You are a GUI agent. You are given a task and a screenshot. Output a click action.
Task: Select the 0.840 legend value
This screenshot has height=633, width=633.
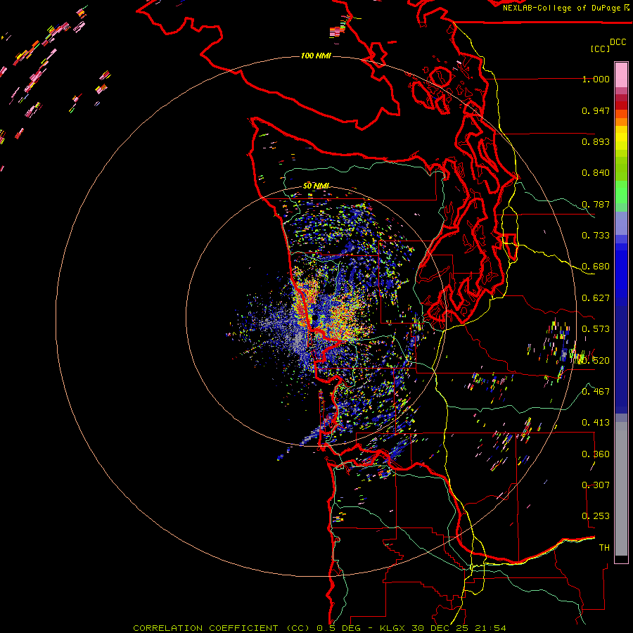click(x=596, y=173)
